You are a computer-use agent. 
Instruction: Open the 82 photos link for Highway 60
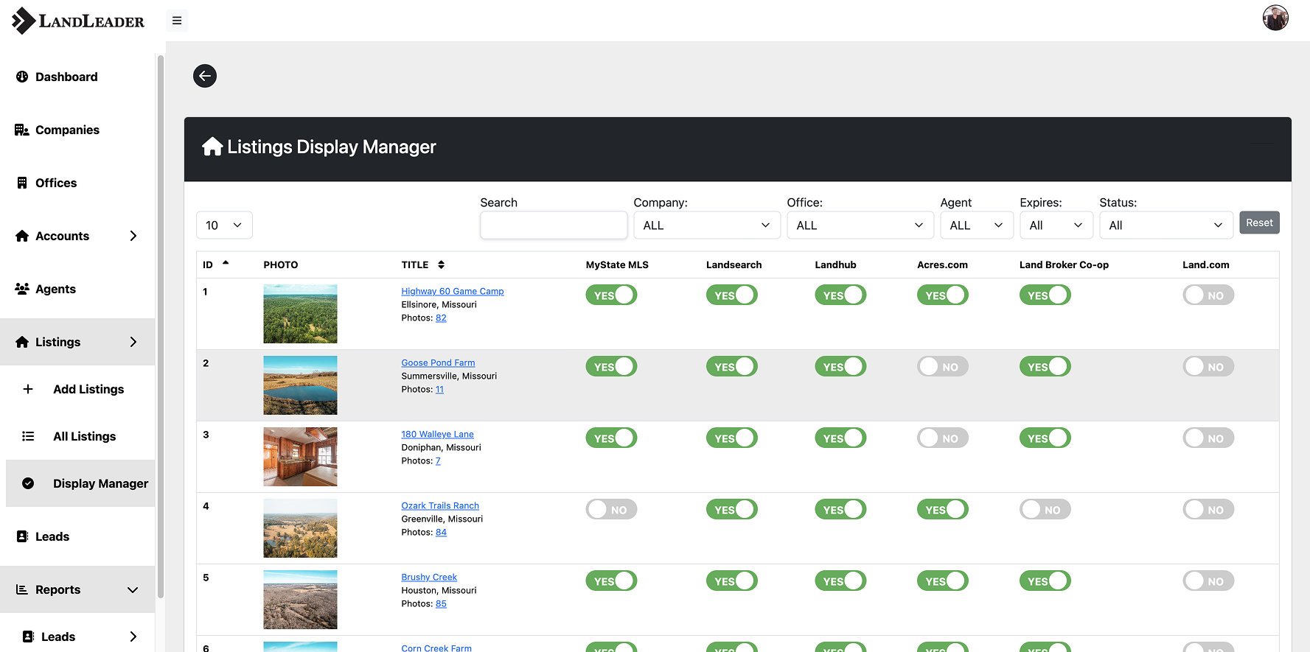click(x=441, y=318)
